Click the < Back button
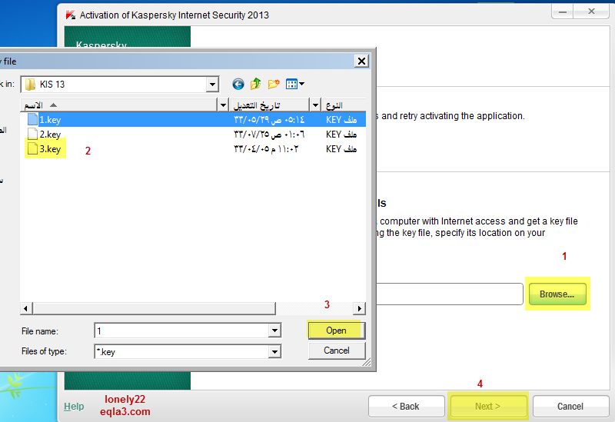Screen dimensions: 615x422 [406, 407]
